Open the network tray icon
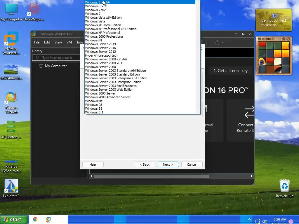The width and height of the screenshot is (299, 224). pos(258,222)
